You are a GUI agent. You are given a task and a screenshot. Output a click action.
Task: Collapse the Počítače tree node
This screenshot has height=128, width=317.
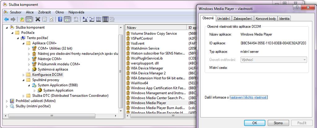12,33
